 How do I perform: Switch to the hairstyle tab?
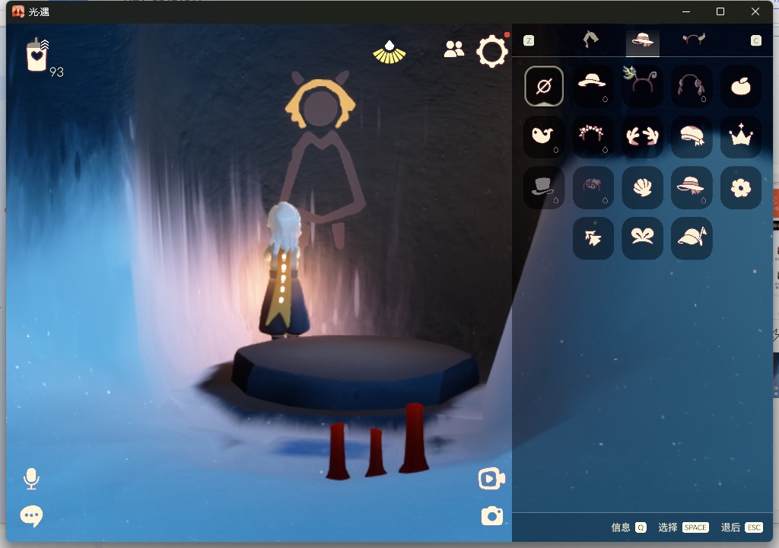[x=590, y=40]
